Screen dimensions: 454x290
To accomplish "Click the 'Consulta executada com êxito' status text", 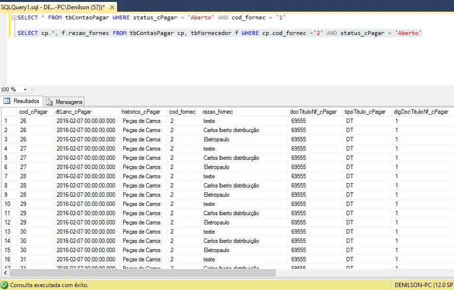I will pyautogui.click(x=49, y=285).
